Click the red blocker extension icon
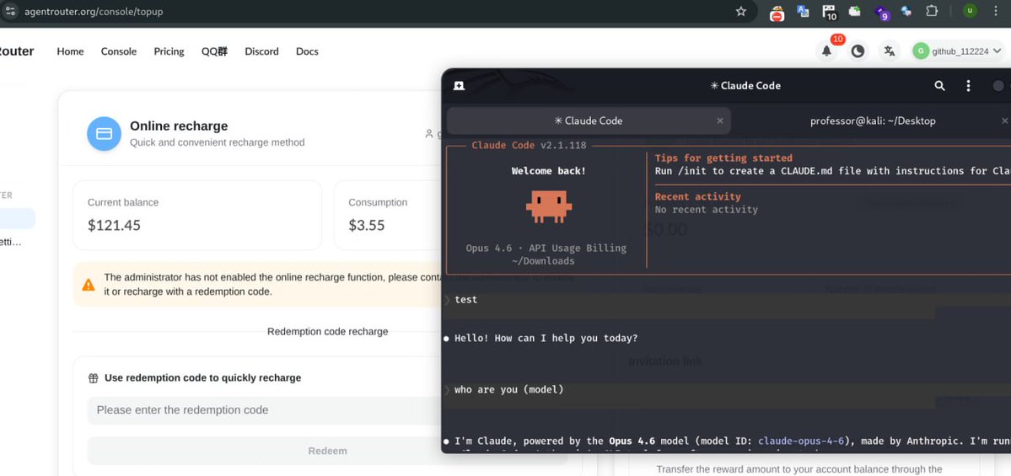 point(777,13)
